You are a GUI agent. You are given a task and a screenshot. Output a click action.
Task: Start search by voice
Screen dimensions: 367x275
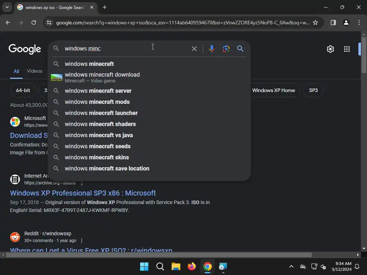pos(211,49)
